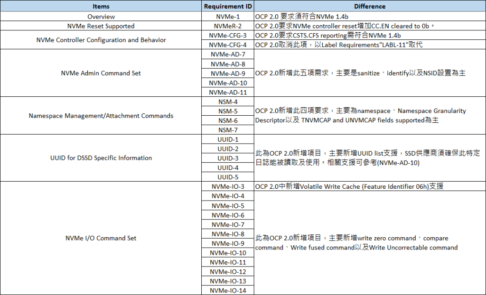
Task: Select the UUID-3 requirement cell
Action: [228, 158]
